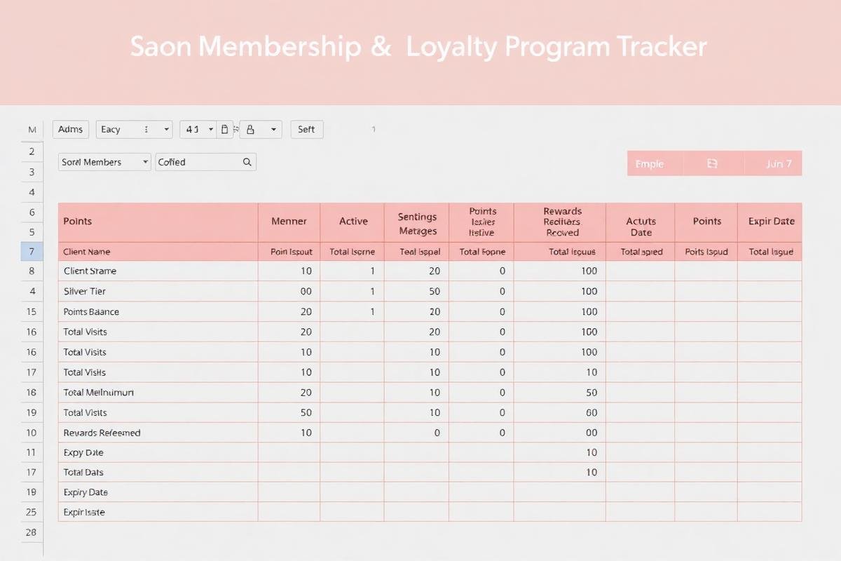This screenshot has height=561, width=841.
Task: Click into the Cofied search field
Action: coord(206,162)
